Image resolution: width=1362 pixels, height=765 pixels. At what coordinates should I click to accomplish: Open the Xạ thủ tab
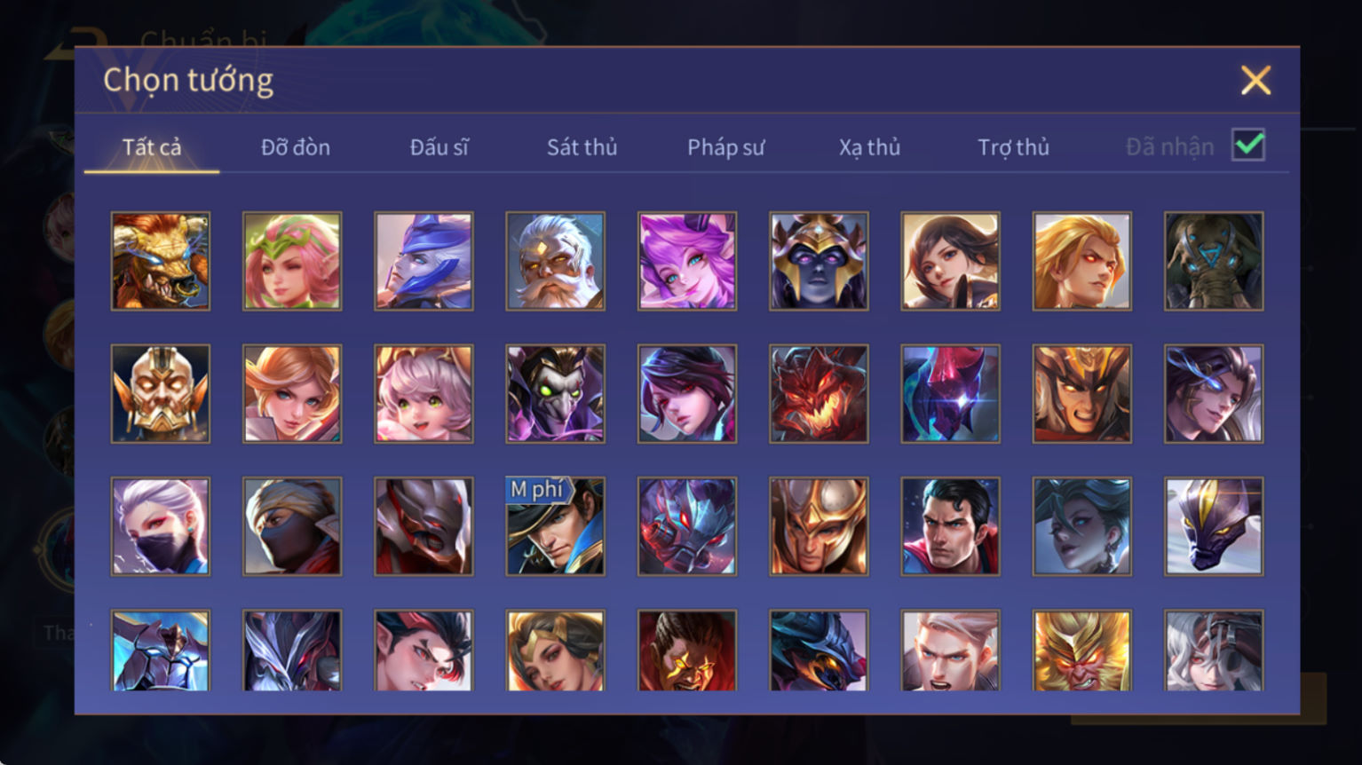coord(869,147)
